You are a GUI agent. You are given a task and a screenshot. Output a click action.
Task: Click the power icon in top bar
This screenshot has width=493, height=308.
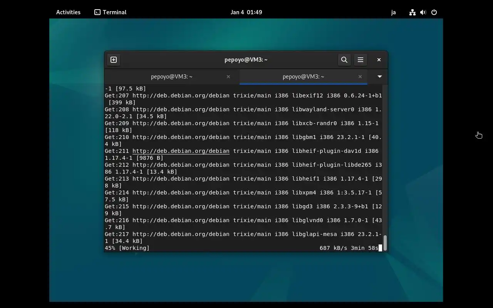point(434,12)
